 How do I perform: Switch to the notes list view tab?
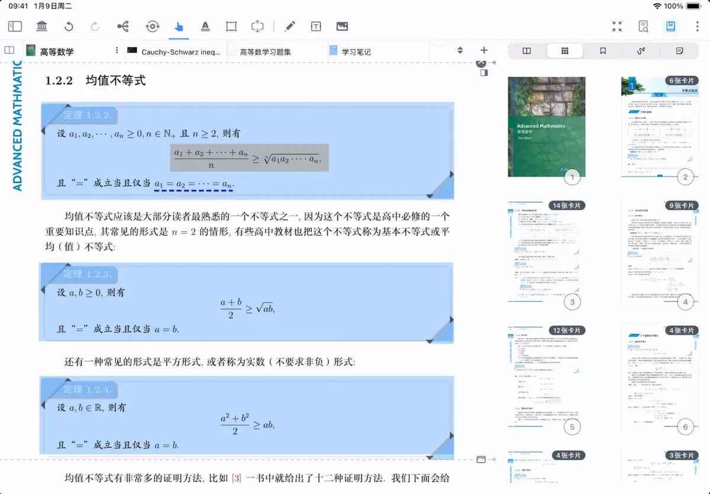point(679,51)
